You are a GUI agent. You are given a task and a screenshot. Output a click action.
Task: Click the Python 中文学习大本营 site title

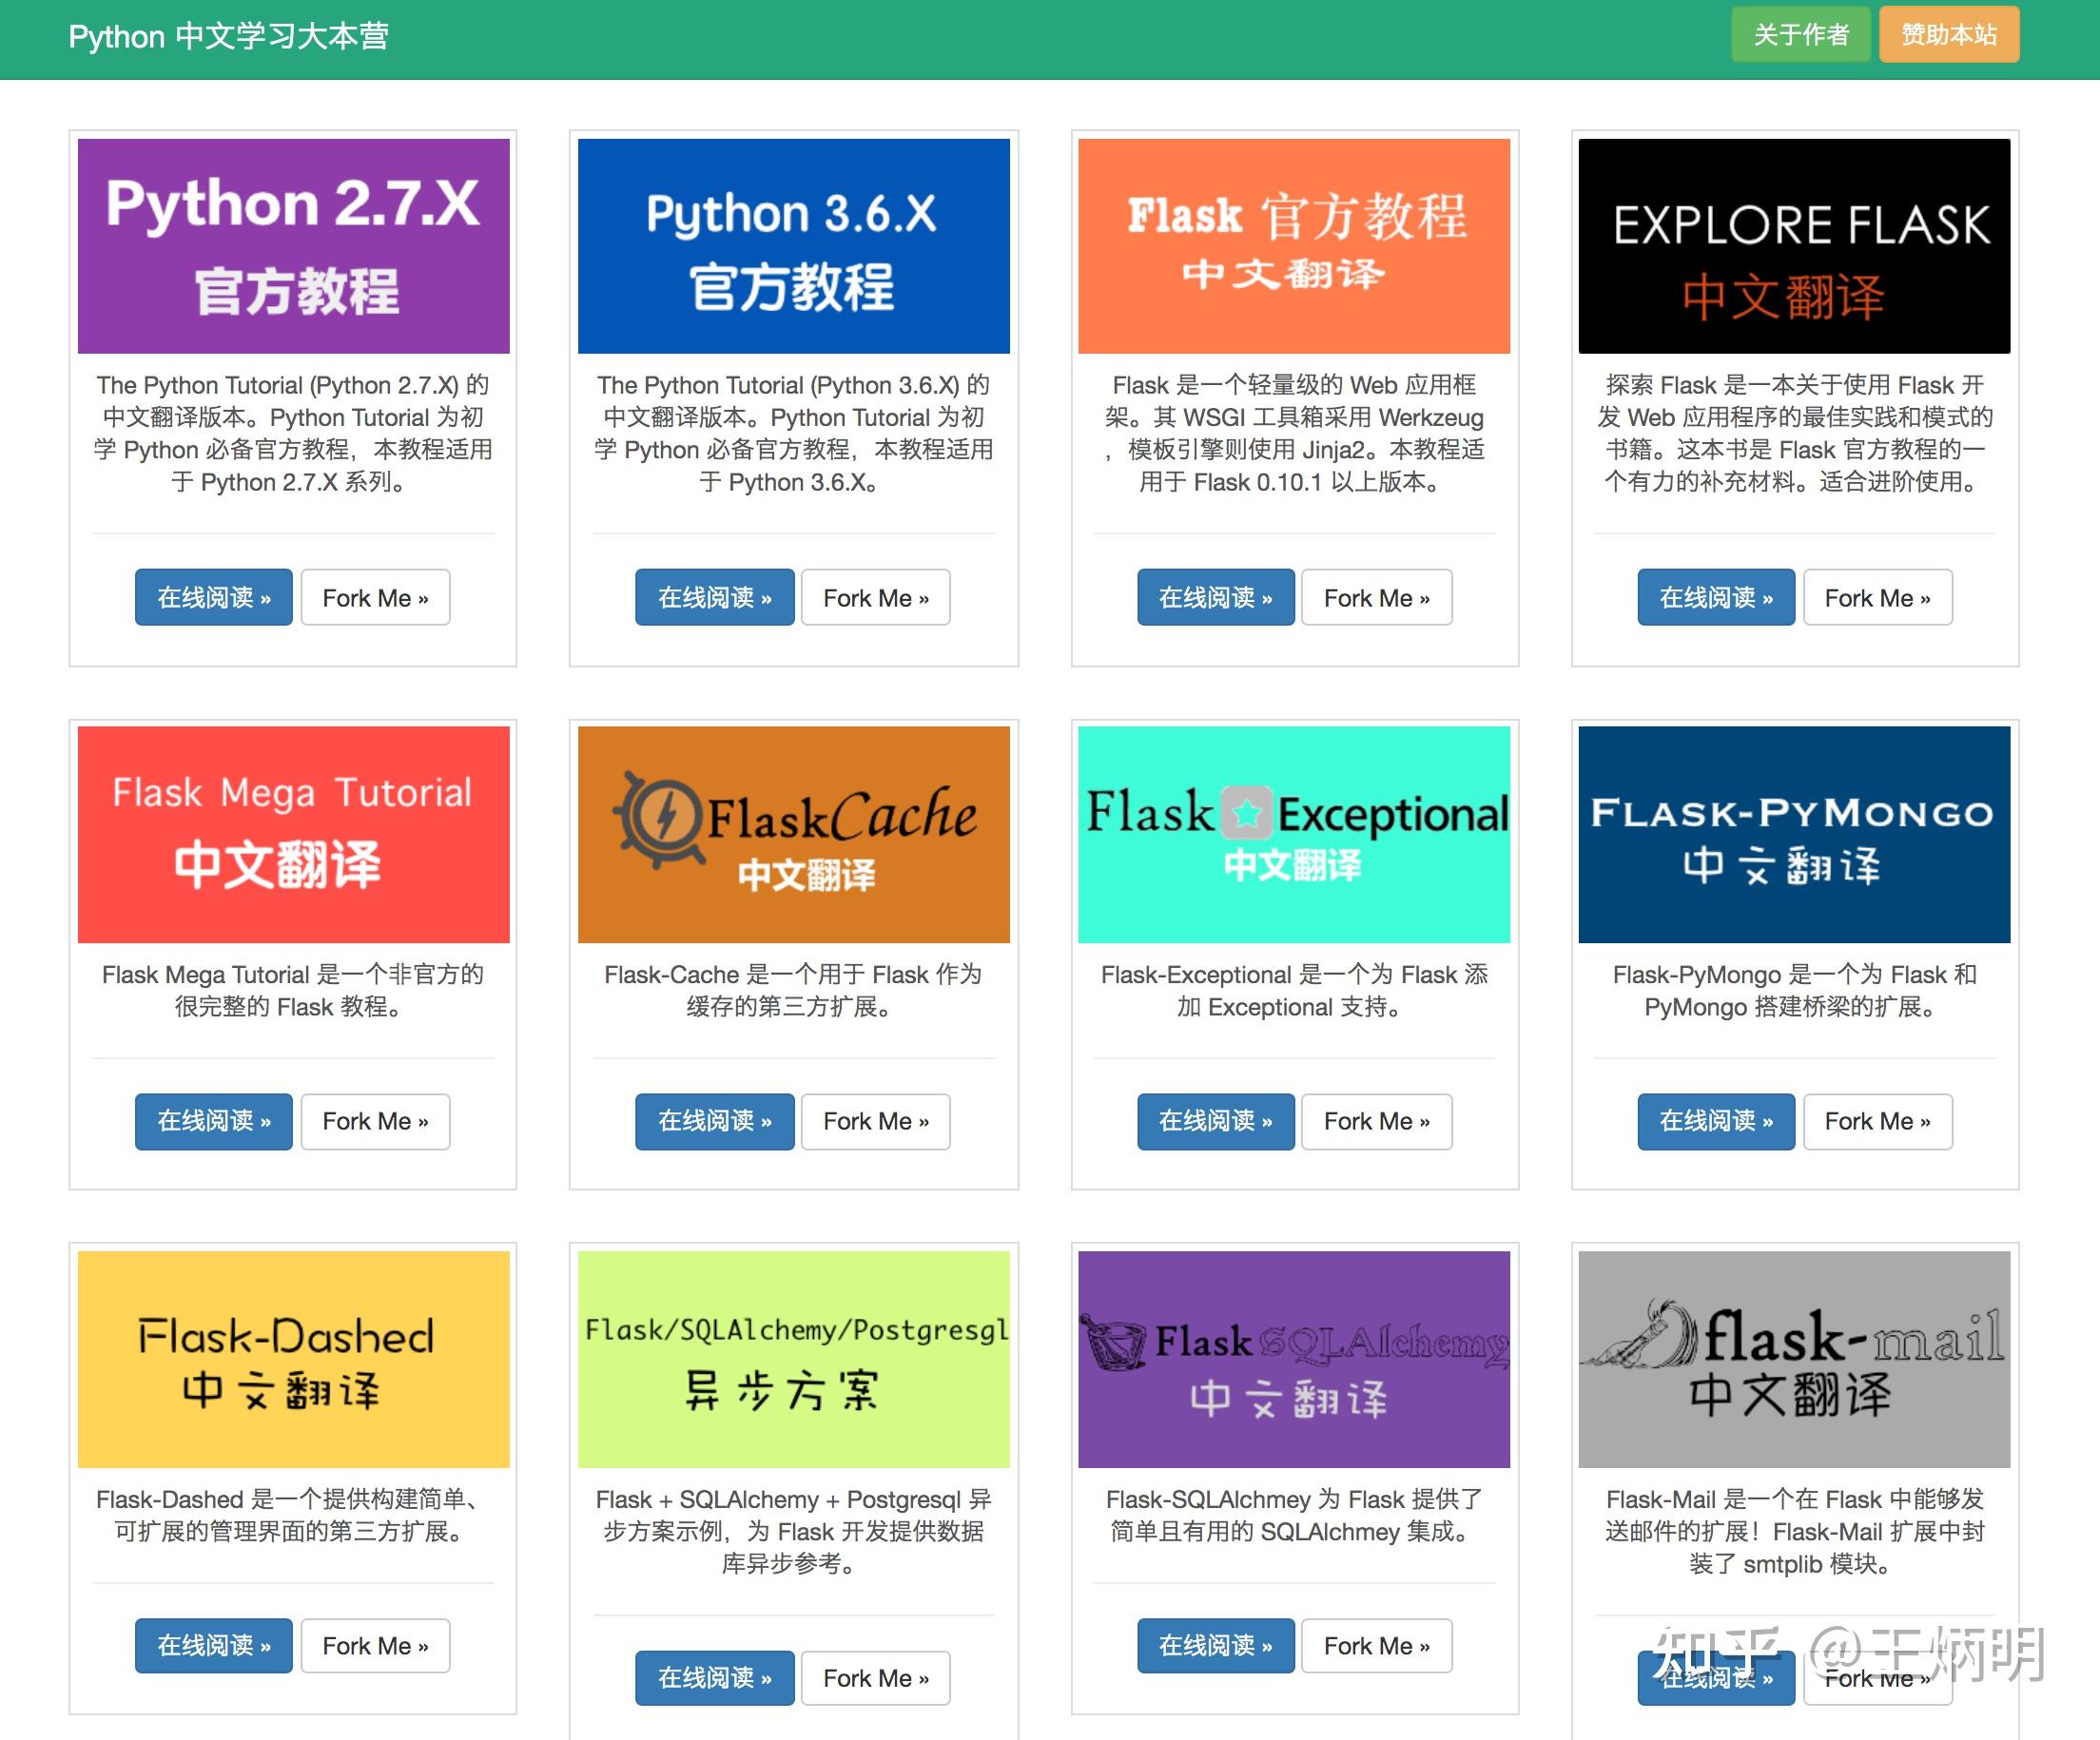tap(228, 35)
